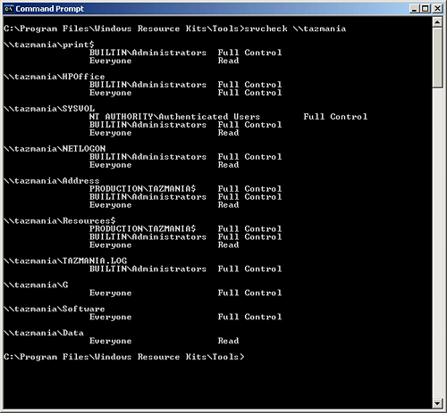
Task: Click the Command Prompt system menu icon
Action: click(9, 9)
